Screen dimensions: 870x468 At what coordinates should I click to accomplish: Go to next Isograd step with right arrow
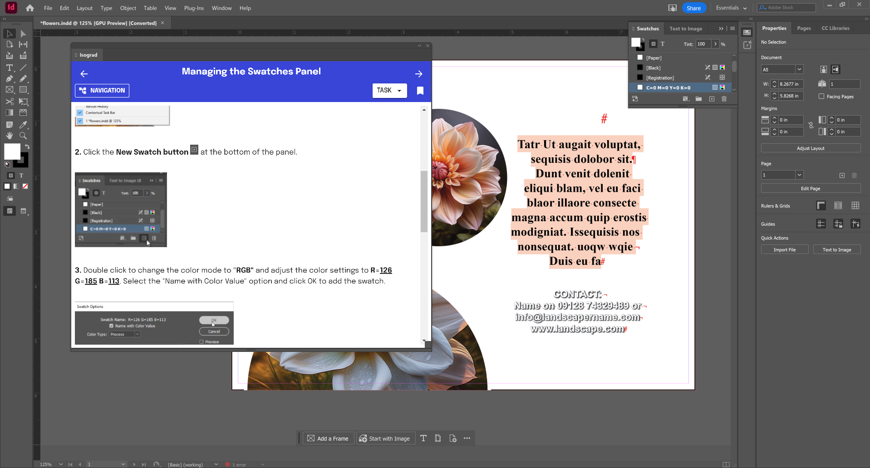coord(418,73)
